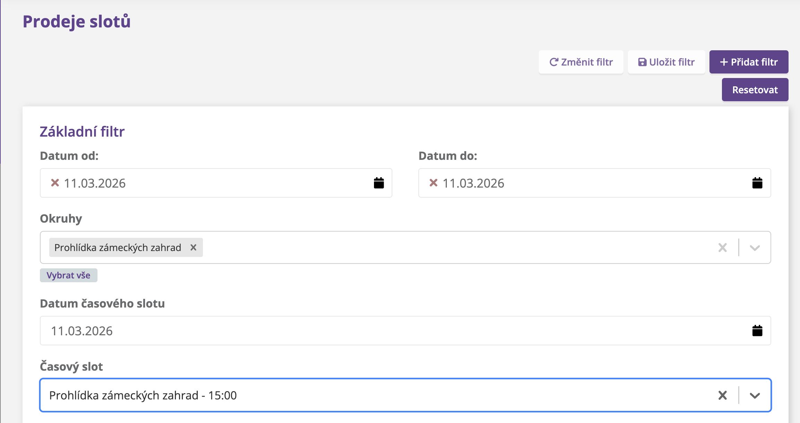Expand the Časový slot dropdown arrow

755,395
